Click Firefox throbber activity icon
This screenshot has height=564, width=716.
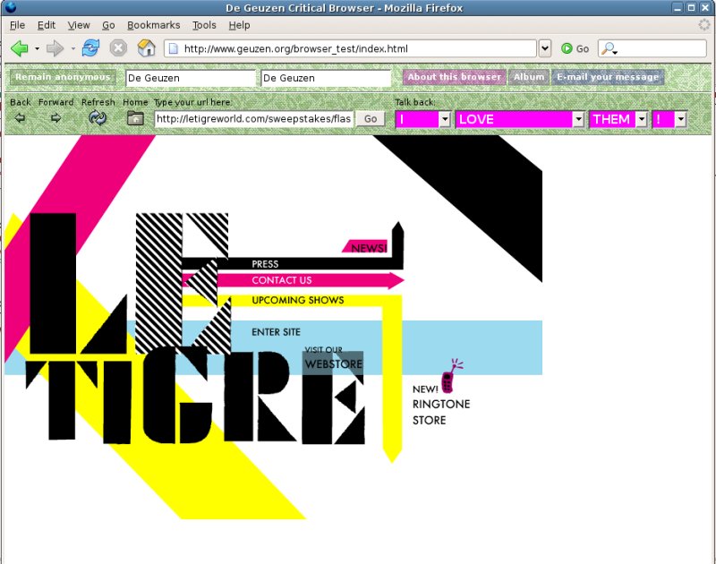704,25
